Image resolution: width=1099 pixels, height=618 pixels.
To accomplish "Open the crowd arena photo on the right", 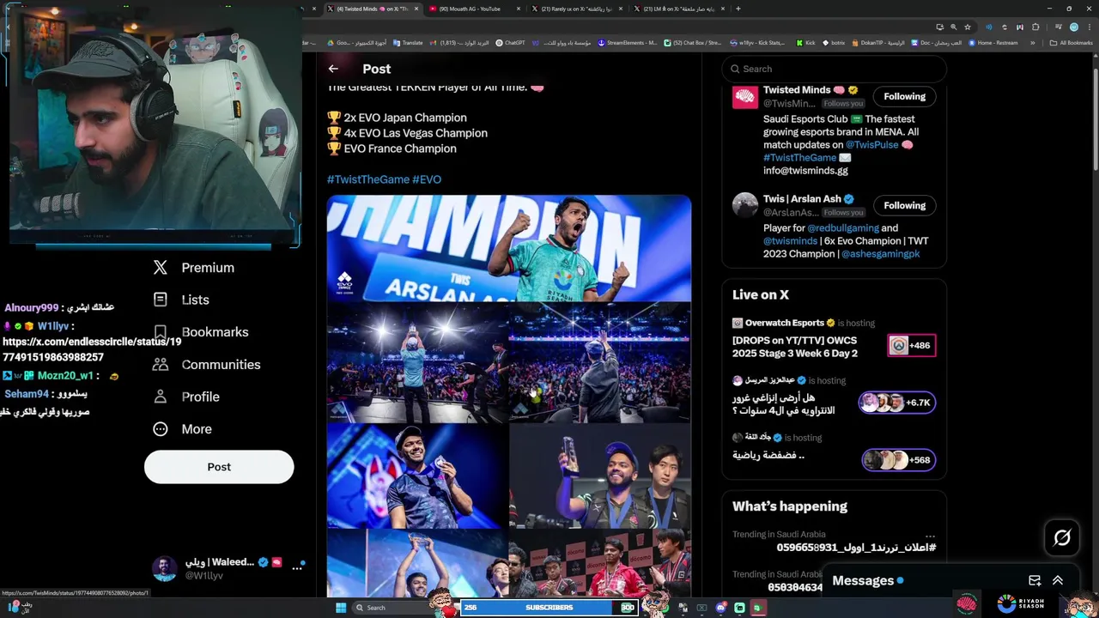I will [x=600, y=363].
